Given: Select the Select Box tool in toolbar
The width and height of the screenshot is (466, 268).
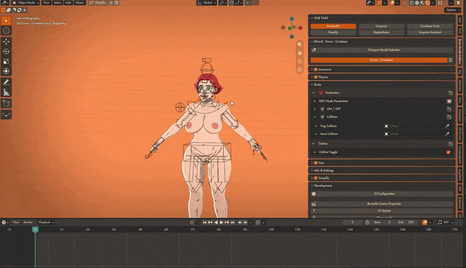Looking at the screenshot, I should (6, 21).
